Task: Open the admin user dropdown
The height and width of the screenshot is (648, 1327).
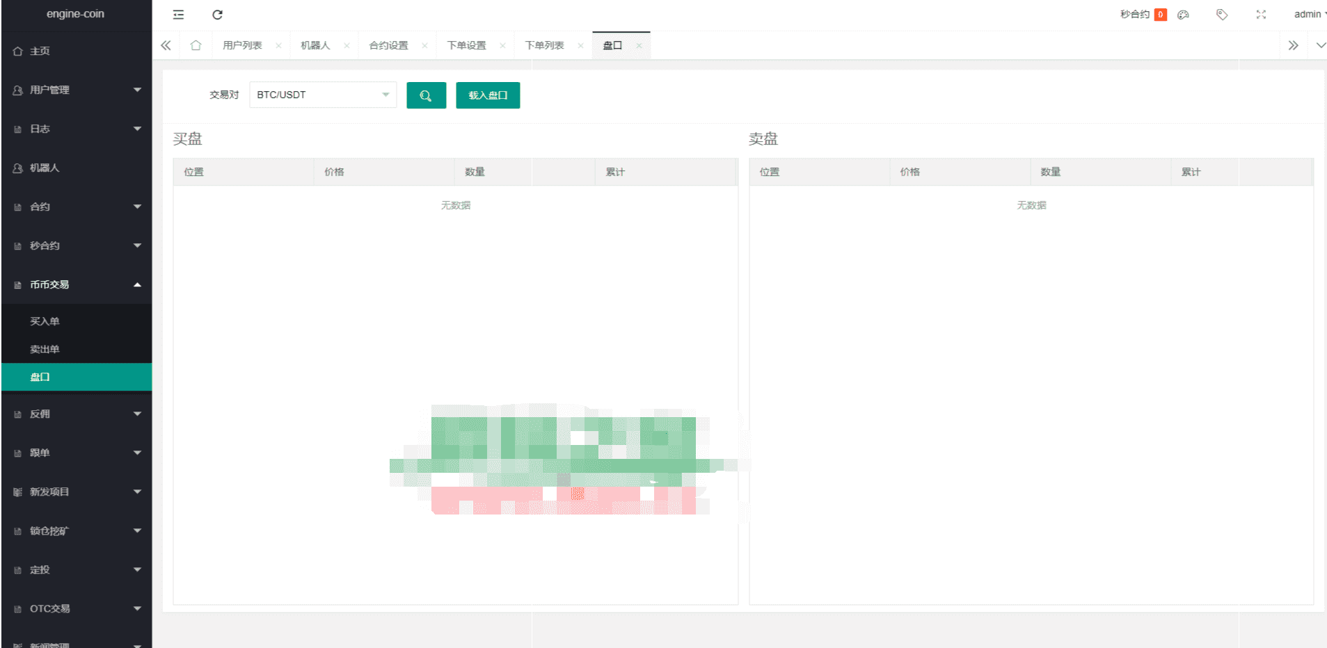Action: pos(1309,14)
